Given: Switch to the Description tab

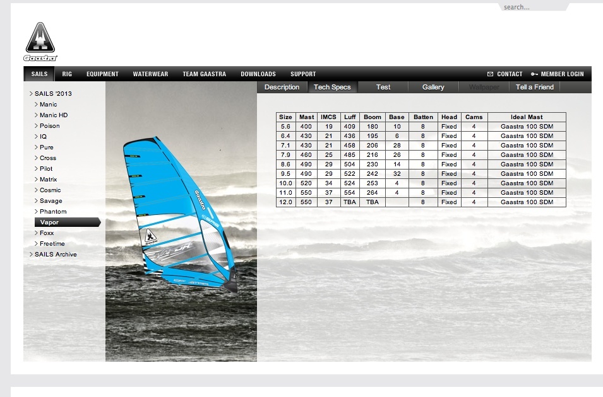Looking at the screenshot, I should (282, 87).
